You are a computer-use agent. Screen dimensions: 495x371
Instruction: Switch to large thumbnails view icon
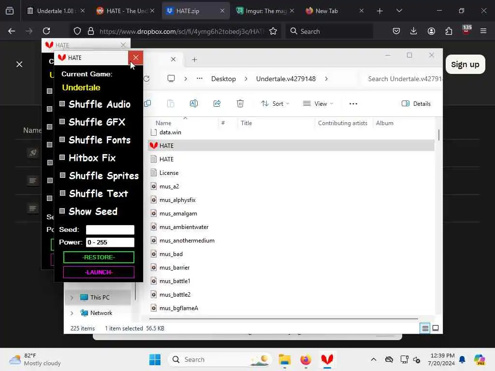tap(436, 328)
